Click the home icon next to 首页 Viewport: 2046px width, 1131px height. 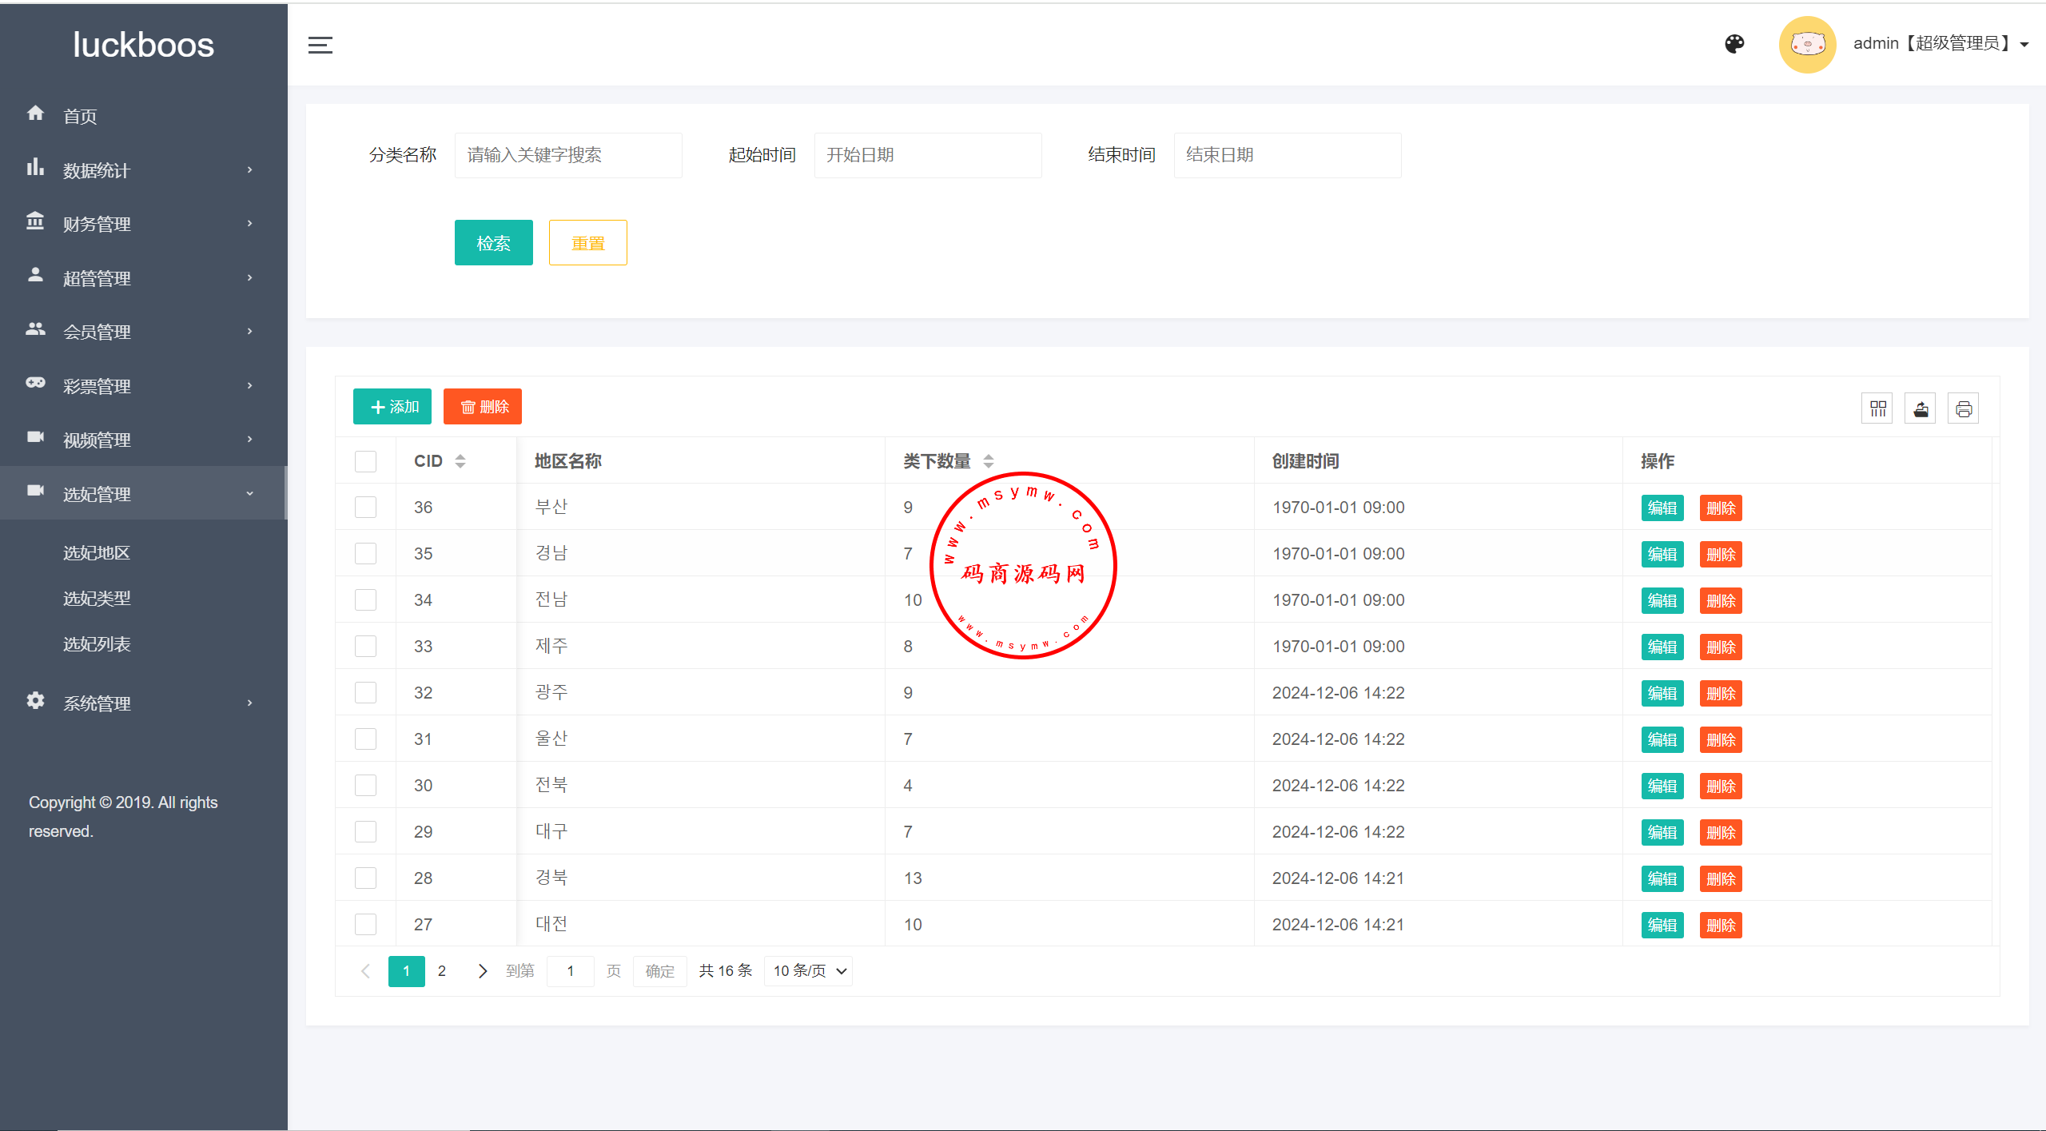pyautogui.click(x=35, y=113)
